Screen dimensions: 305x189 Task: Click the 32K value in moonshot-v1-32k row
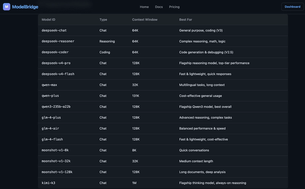135,161
